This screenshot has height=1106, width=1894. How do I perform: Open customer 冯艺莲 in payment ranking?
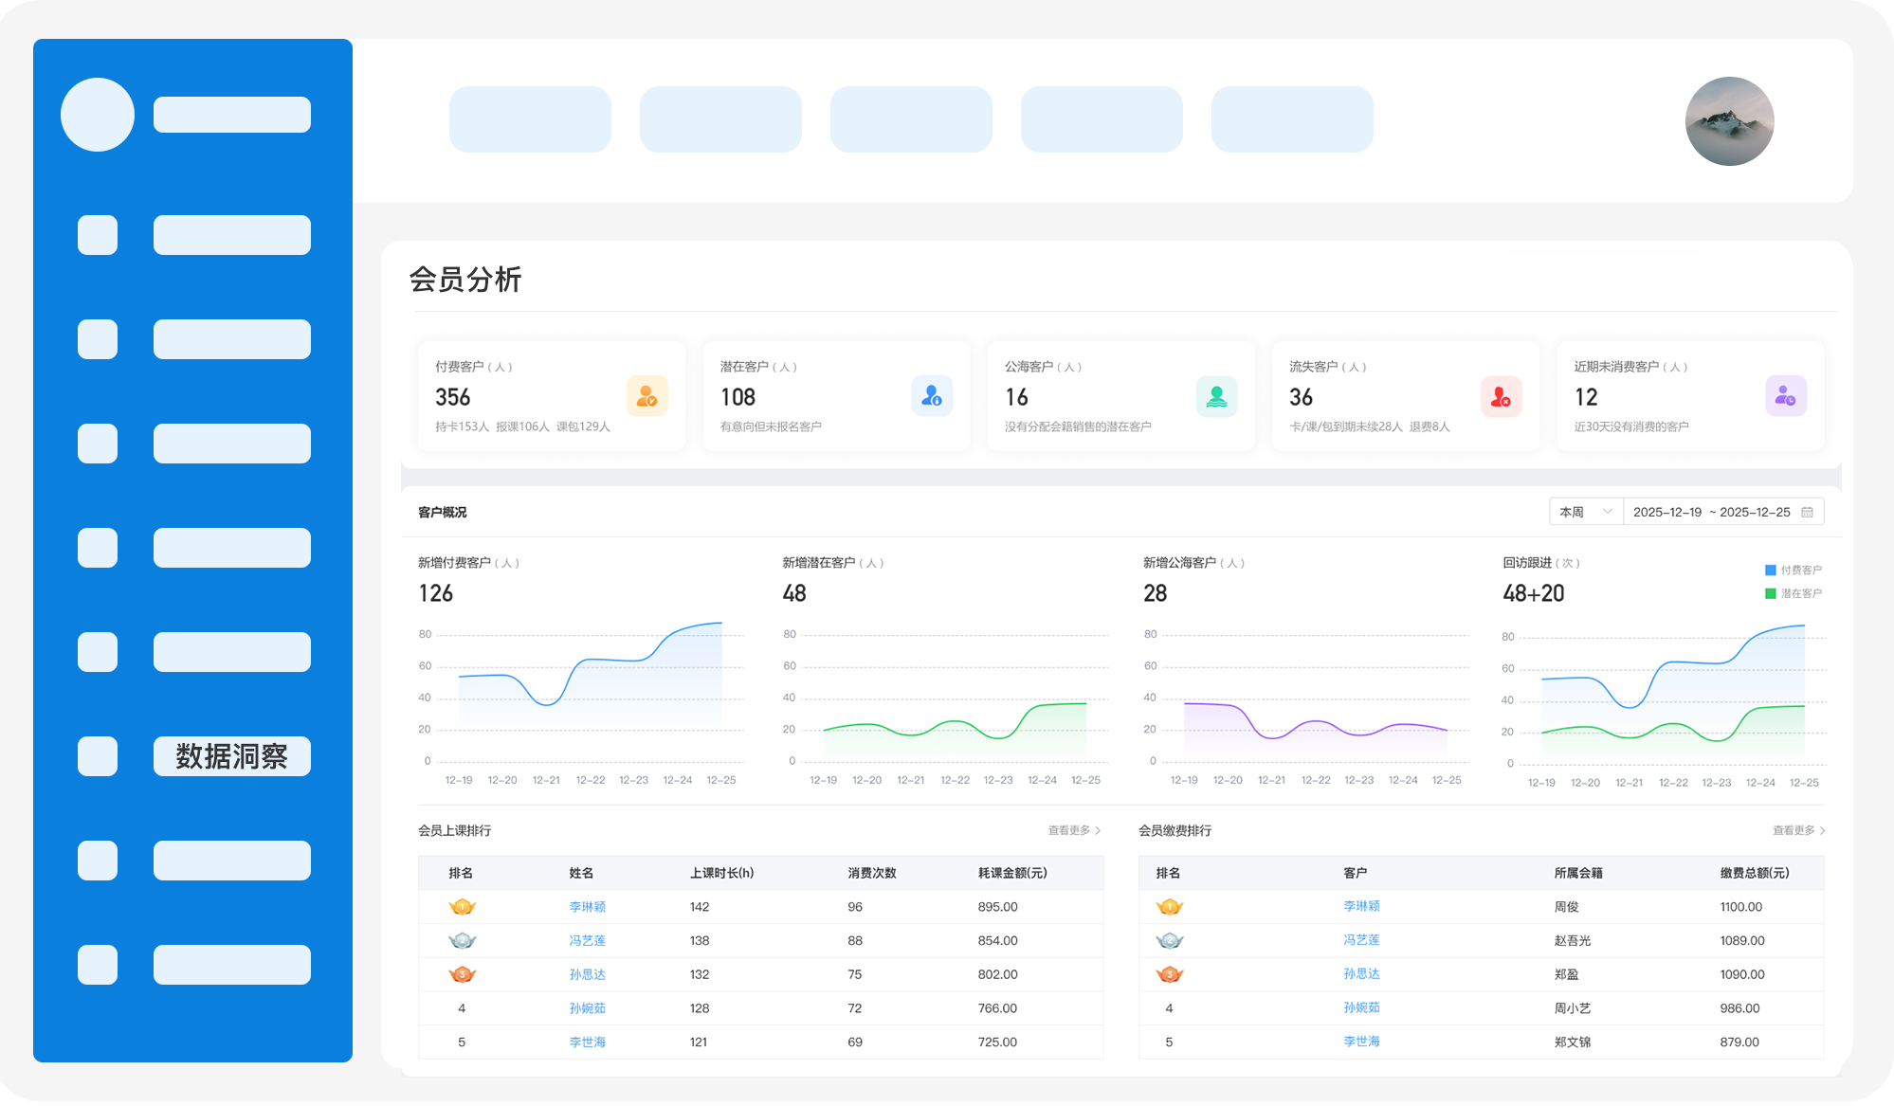(x=1361, y=940)
